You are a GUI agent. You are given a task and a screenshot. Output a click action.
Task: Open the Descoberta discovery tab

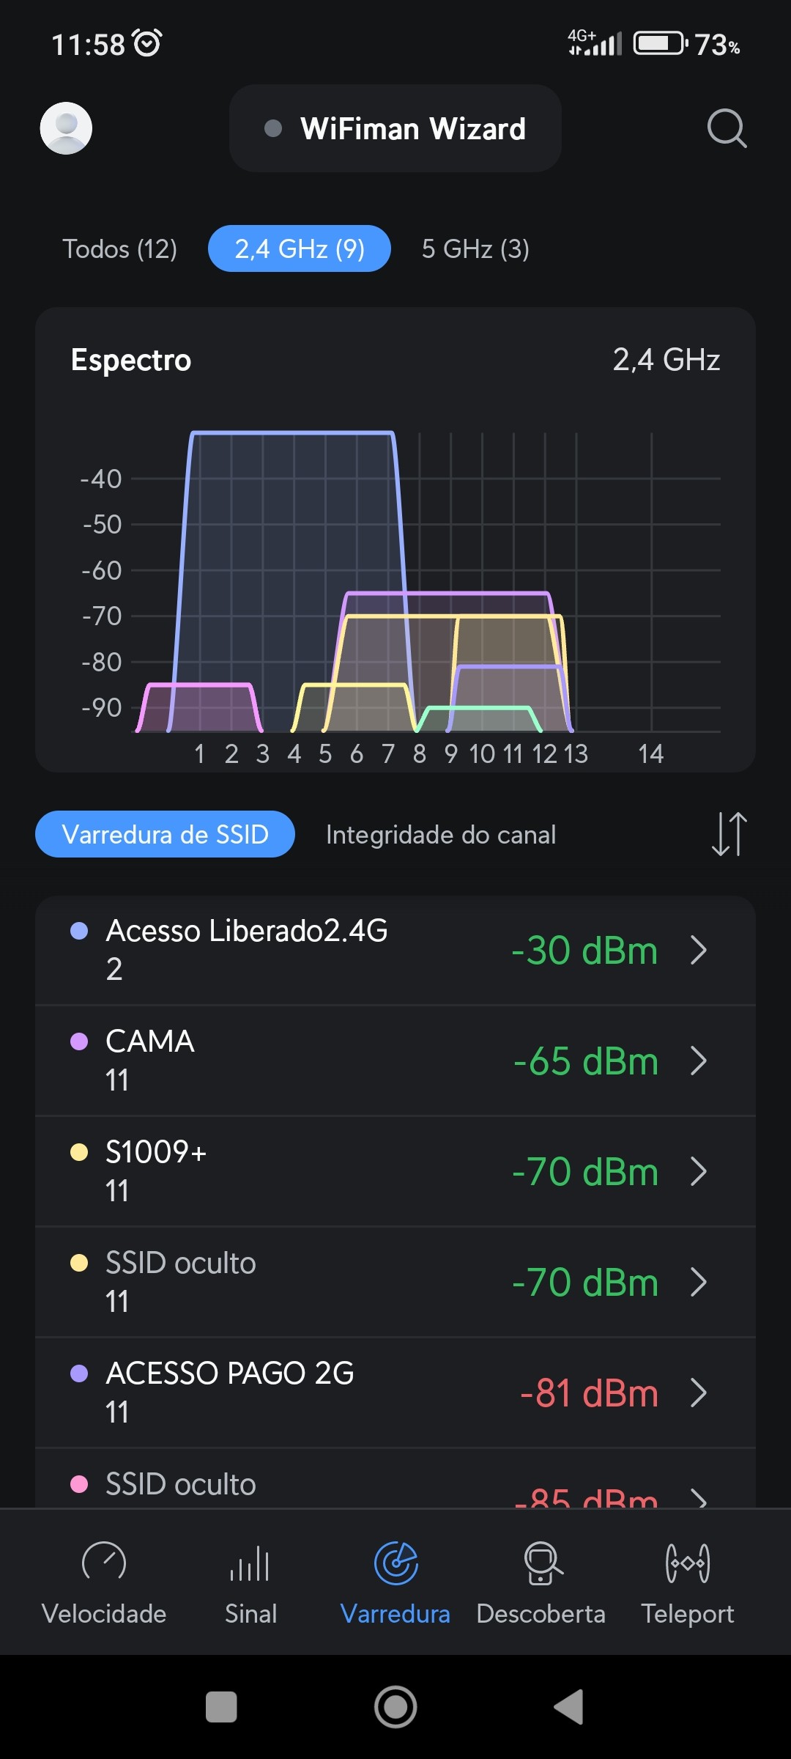click(541, 1583)
